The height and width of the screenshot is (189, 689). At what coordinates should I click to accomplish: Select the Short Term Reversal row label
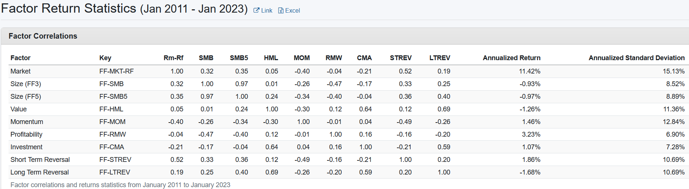point(40,160)
